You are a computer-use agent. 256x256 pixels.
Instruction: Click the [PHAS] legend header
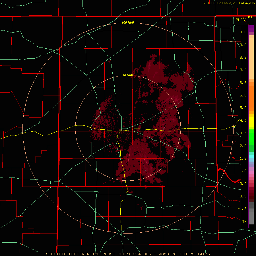(x=240, y=20)
